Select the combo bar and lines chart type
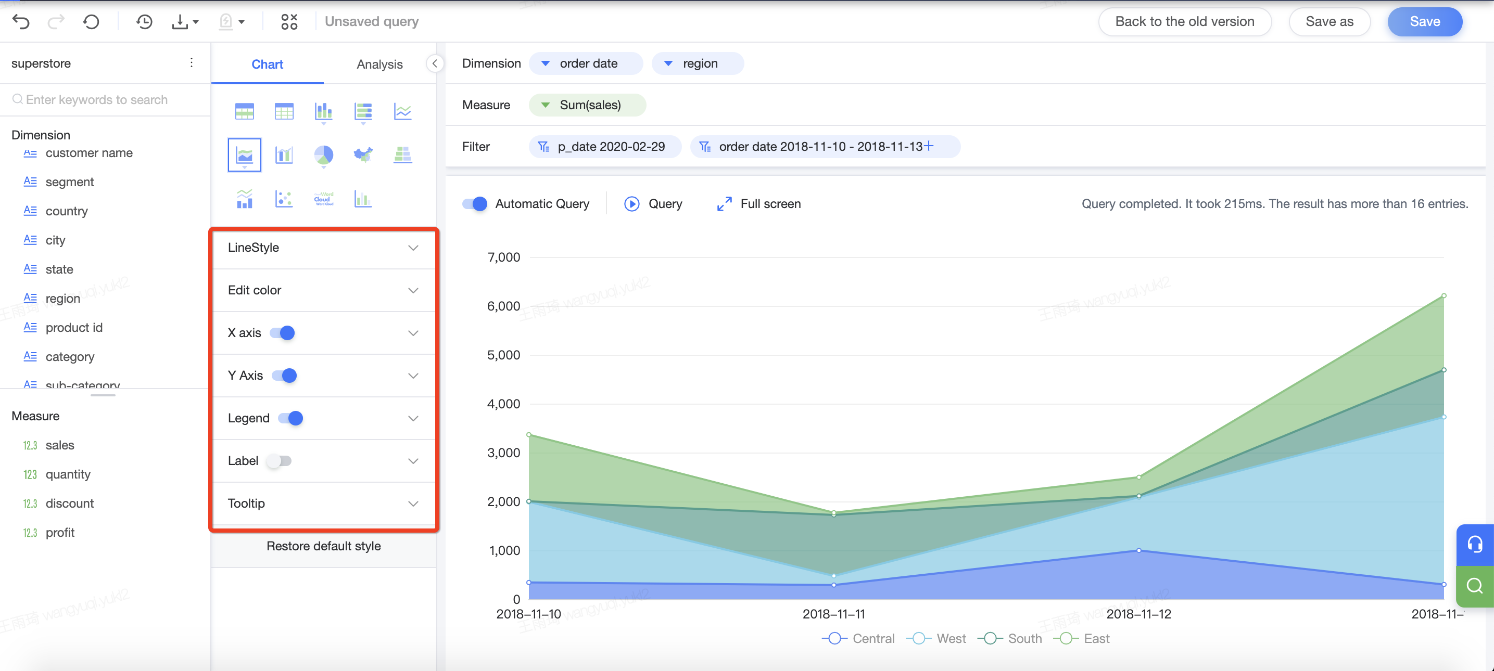Screen dimensions: 1494x671 245,199
